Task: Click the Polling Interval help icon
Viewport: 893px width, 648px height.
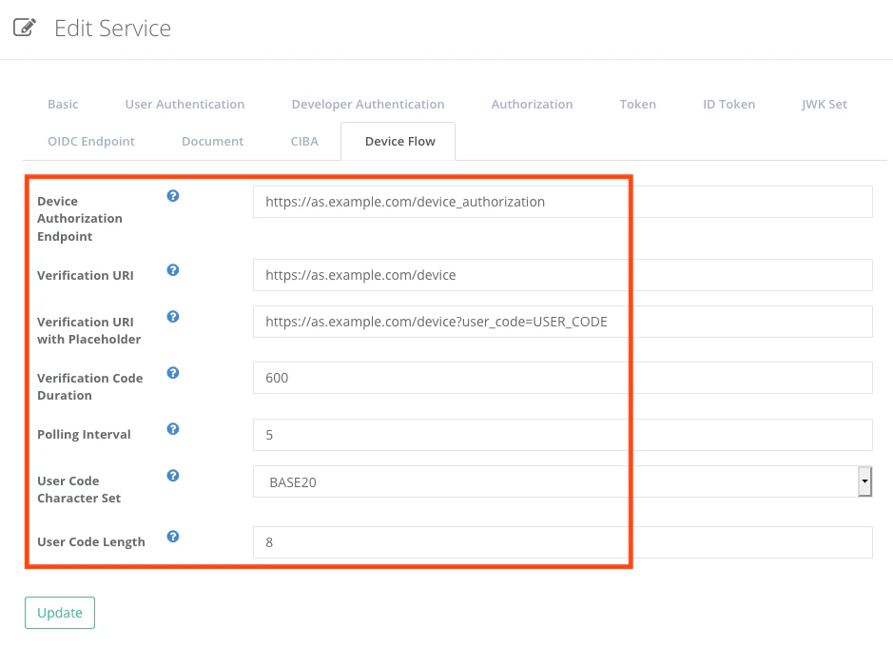Action: coord(172,429)
